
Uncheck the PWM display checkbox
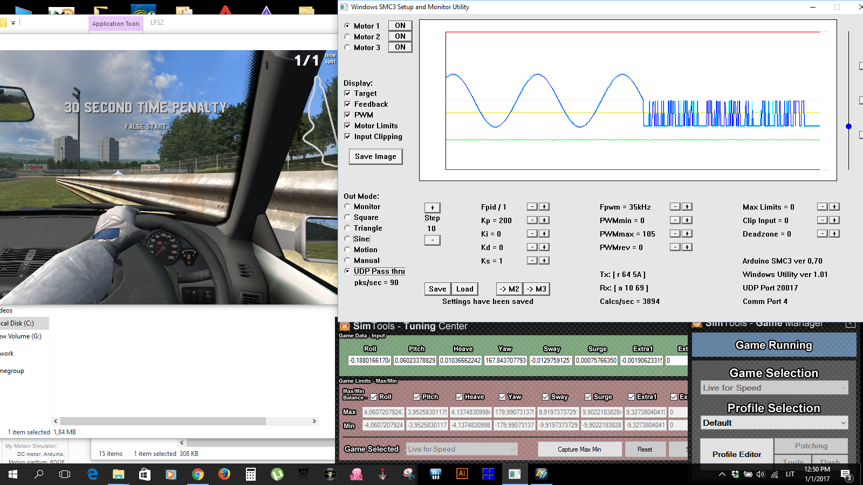(348, 115)
